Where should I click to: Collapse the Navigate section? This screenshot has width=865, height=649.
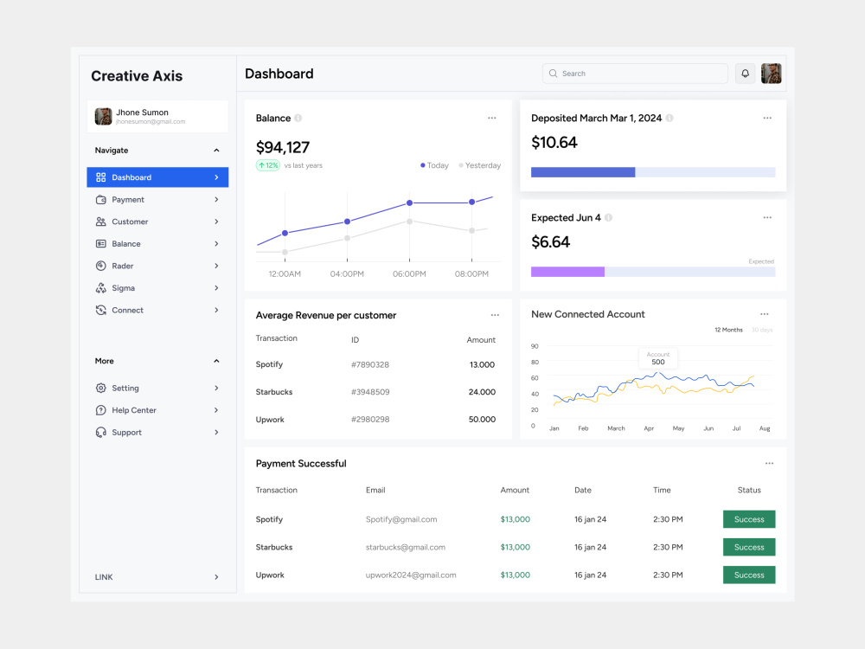[x=217, y=150]
